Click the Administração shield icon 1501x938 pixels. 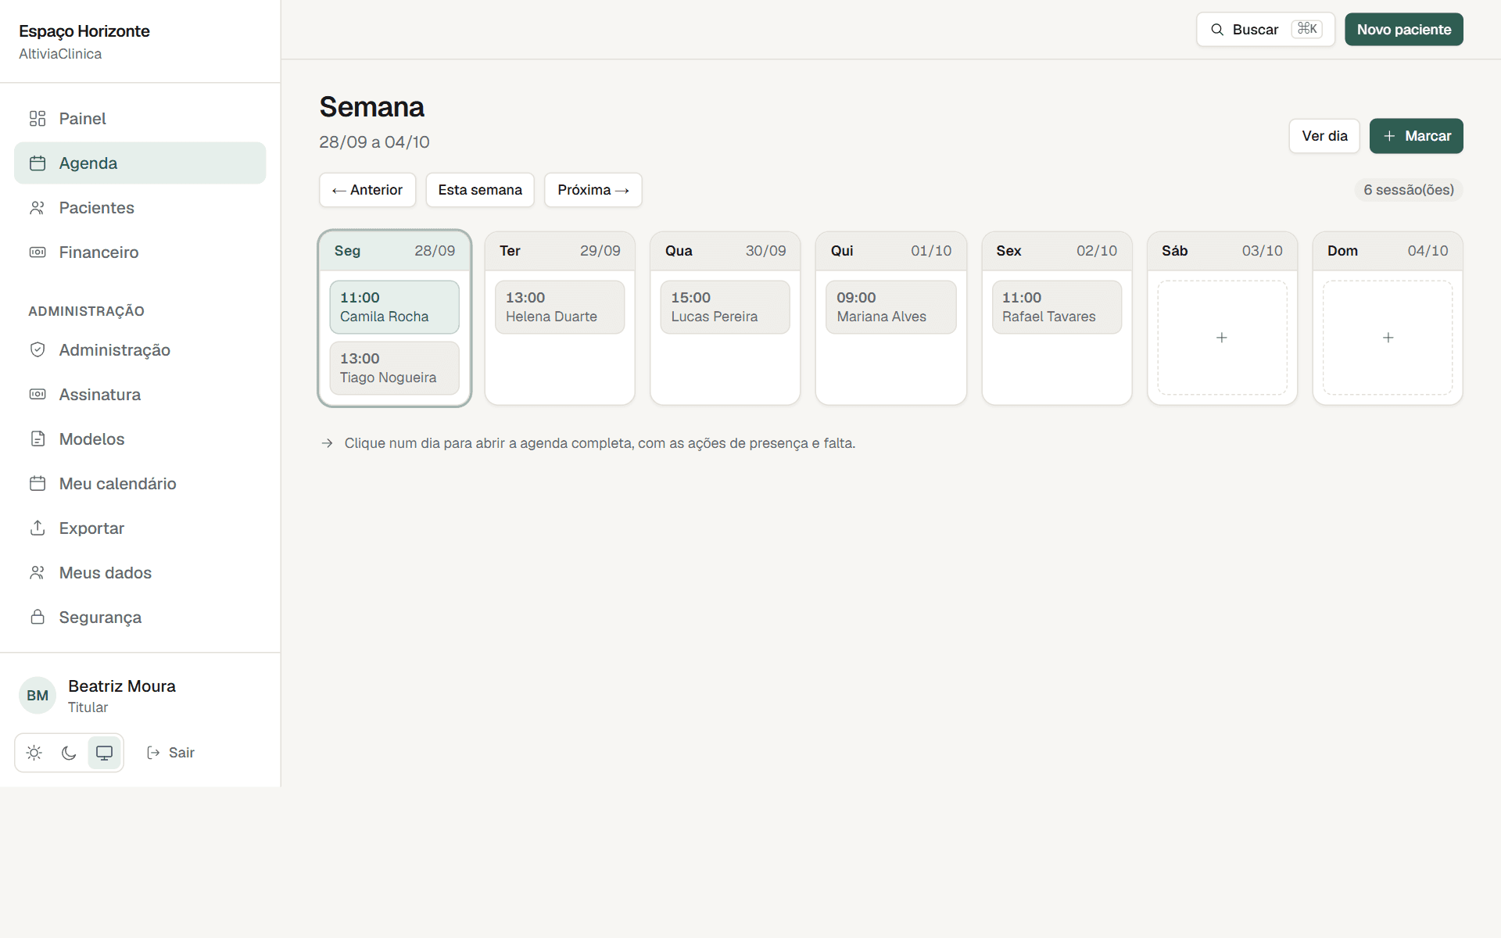click(38, 350)
